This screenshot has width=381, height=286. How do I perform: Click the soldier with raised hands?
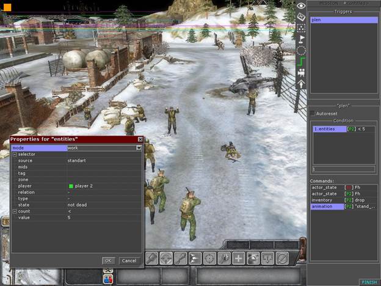172,120
